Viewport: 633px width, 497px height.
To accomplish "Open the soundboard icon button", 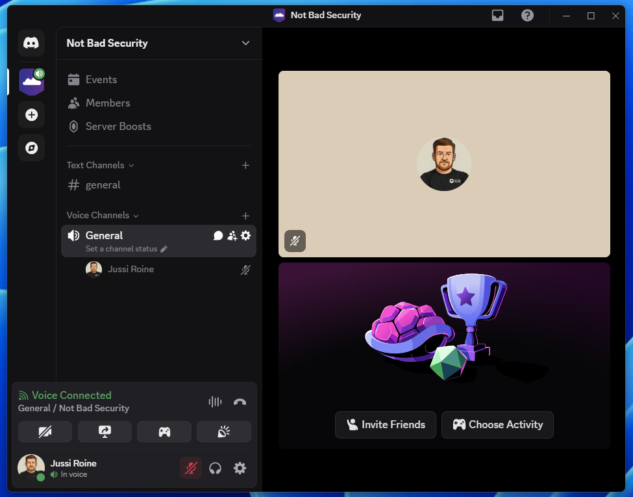I will (x=223, y=432).
